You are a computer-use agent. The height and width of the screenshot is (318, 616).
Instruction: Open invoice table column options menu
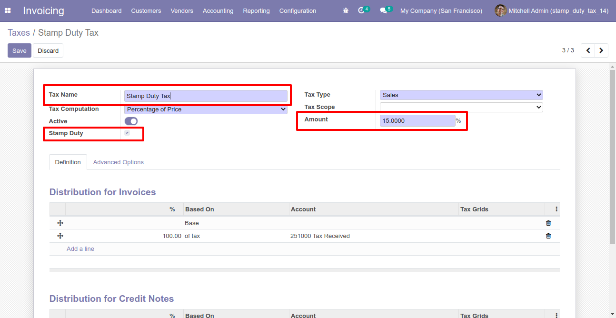coord(556,209)
